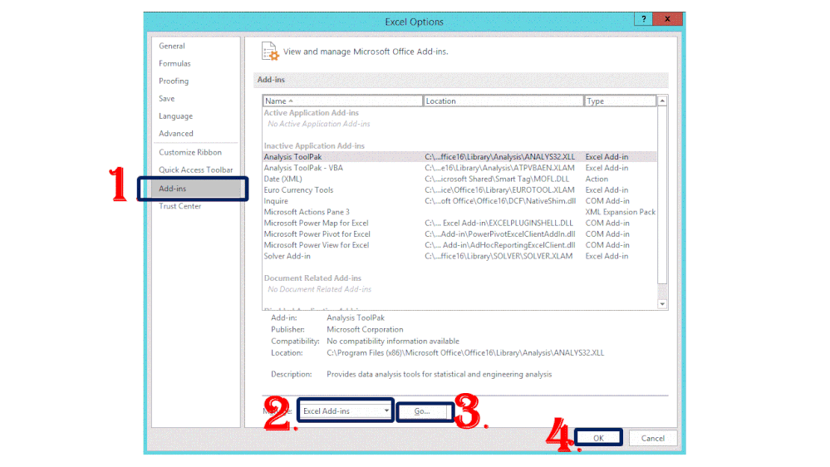Select Add-ins in the sidebar
The width and height of the screenshot is (830, 467).
coord(194,189)
